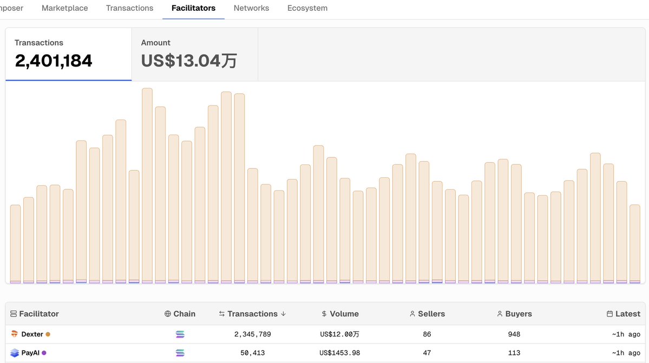
Task: Click Dexter sellers count 86
Action: pos(427,334)
